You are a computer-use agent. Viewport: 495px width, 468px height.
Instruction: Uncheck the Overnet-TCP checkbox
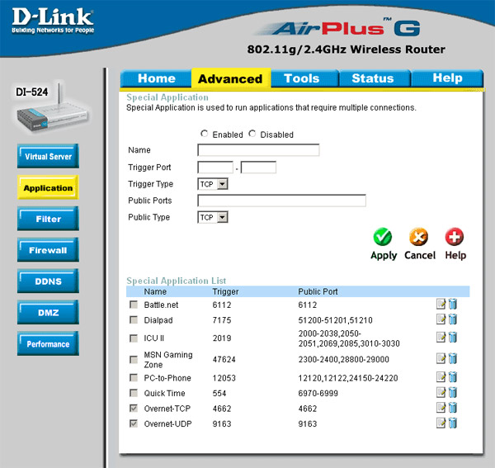click(134, 409)
